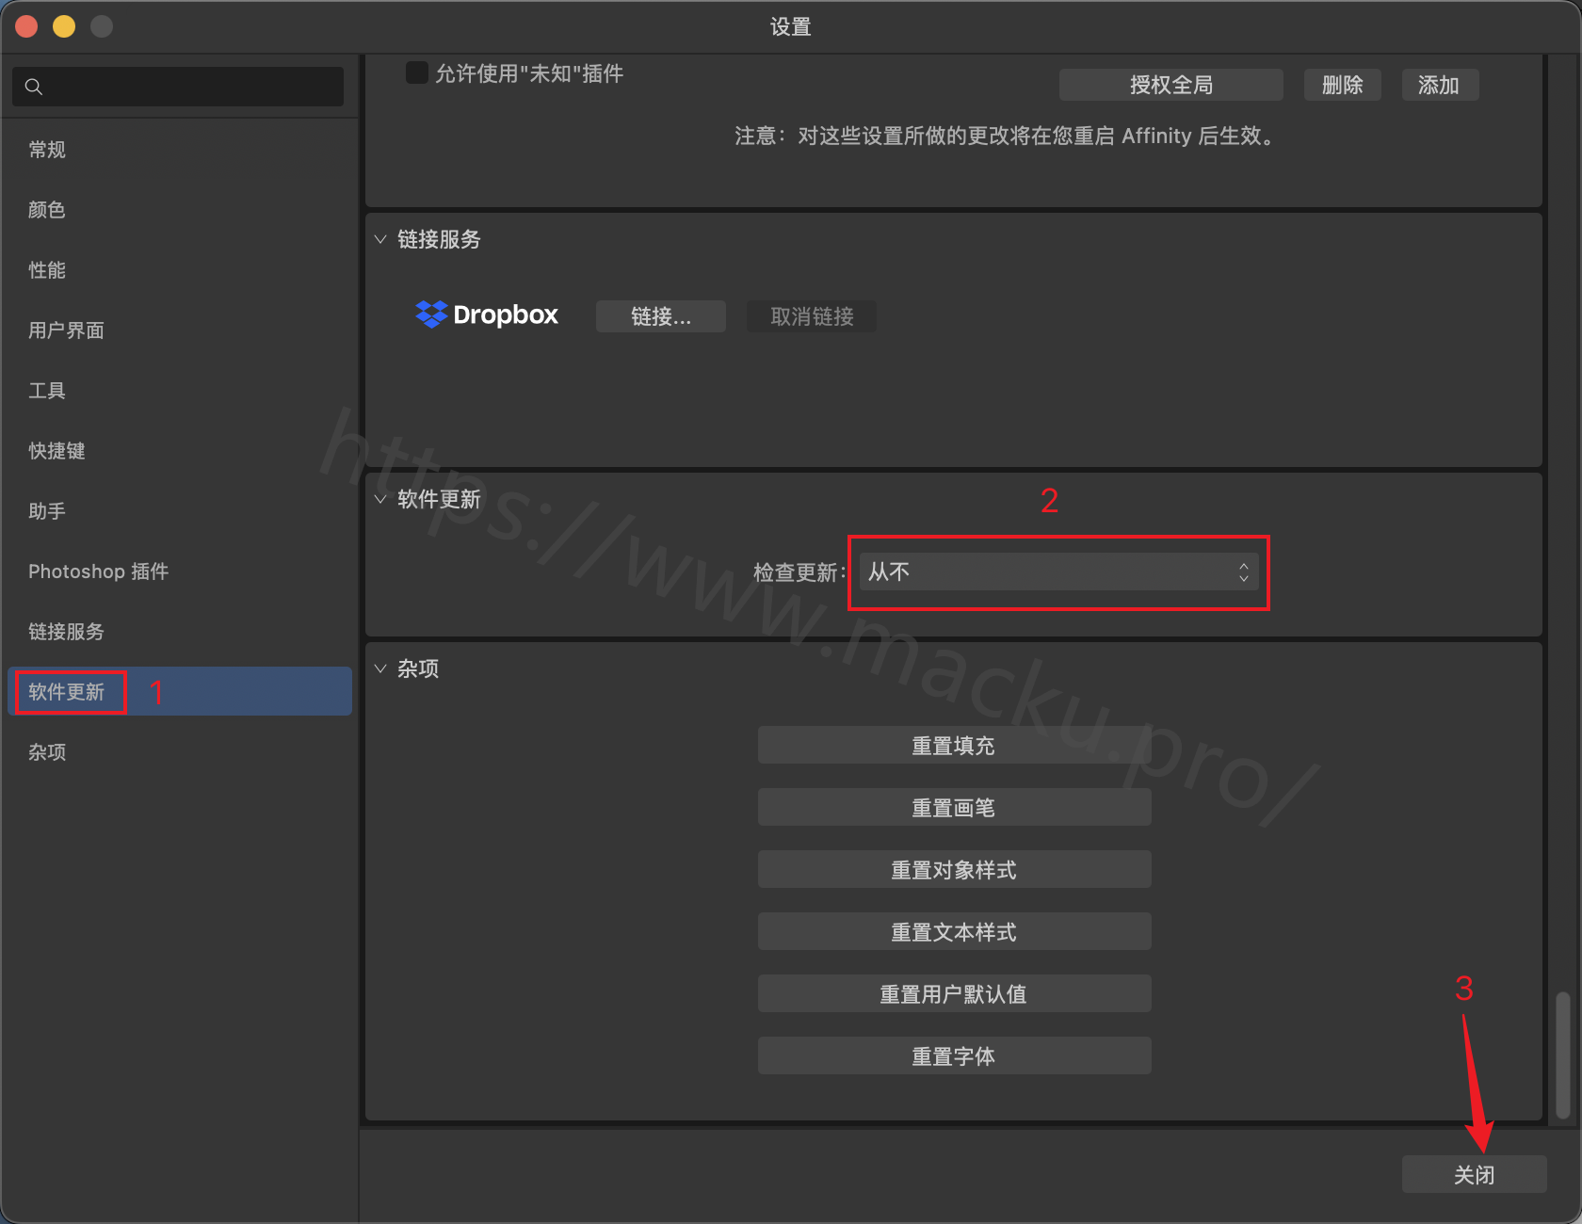Click the 重置画笔 button
This screenshot has height=1224, width=1582.
954,808
